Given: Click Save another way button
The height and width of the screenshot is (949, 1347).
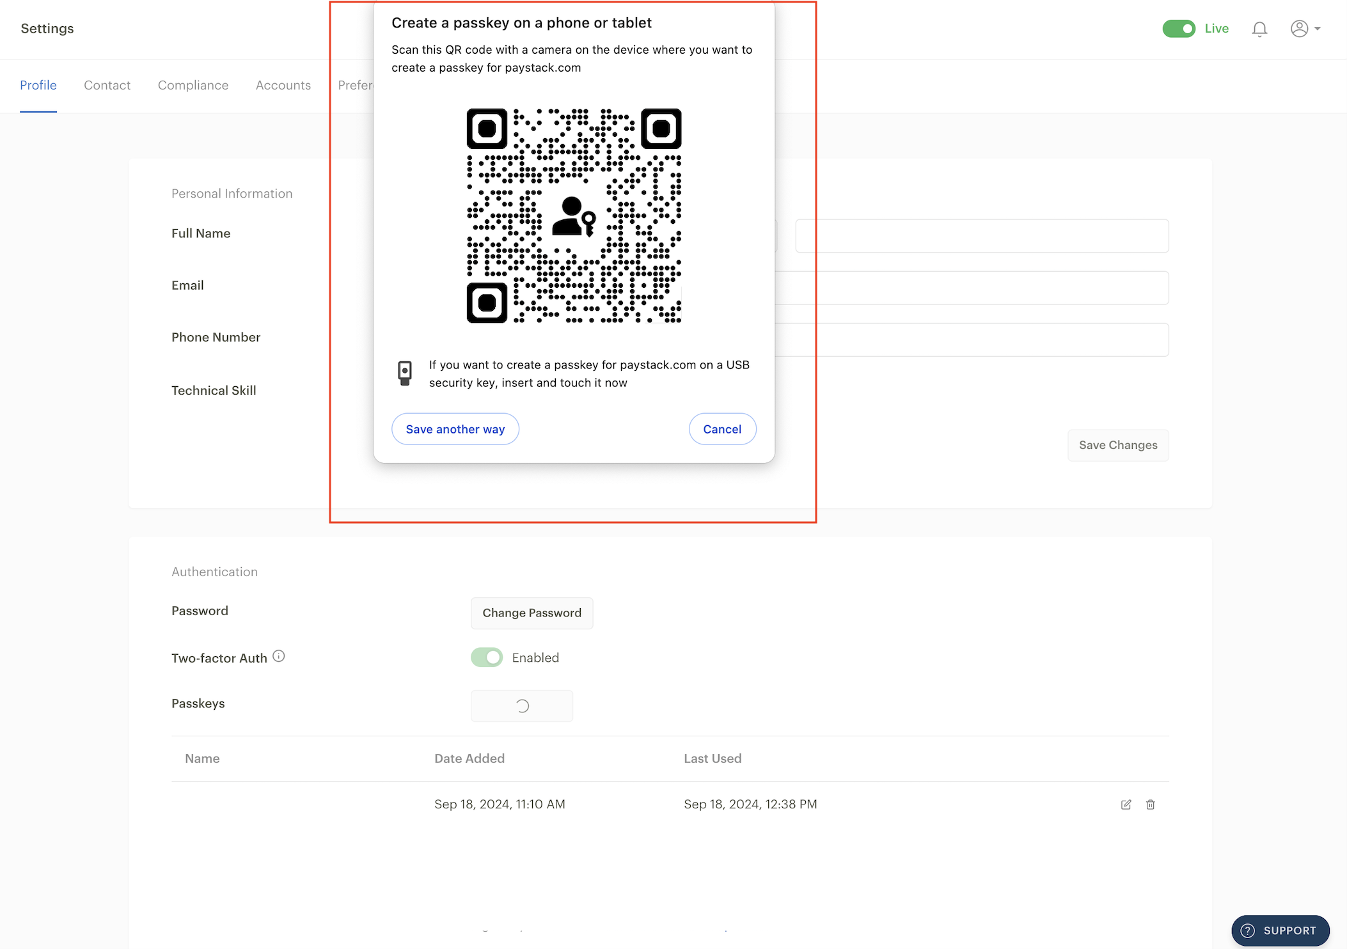Looking at the screenshot, I should click(x=455, y=428).
